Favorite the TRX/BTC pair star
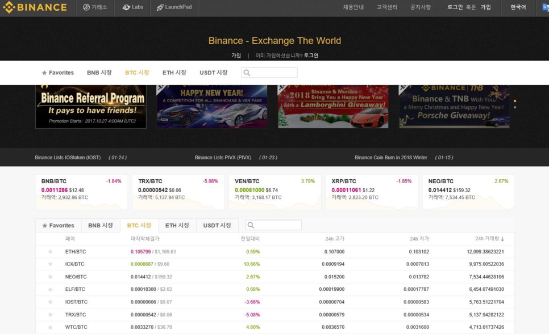Image resolution: width=549 pixels, height=334 pixels. [x=51, y=314]
